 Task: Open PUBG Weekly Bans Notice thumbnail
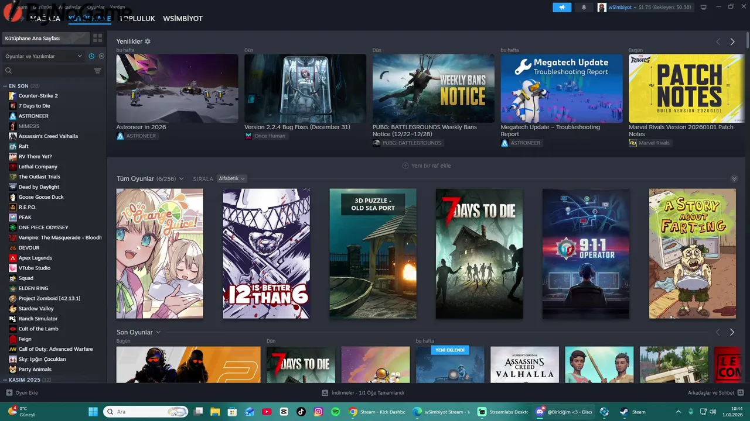433,88
